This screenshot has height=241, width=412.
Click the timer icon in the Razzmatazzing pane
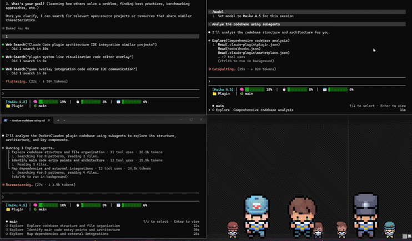(78, 205)
